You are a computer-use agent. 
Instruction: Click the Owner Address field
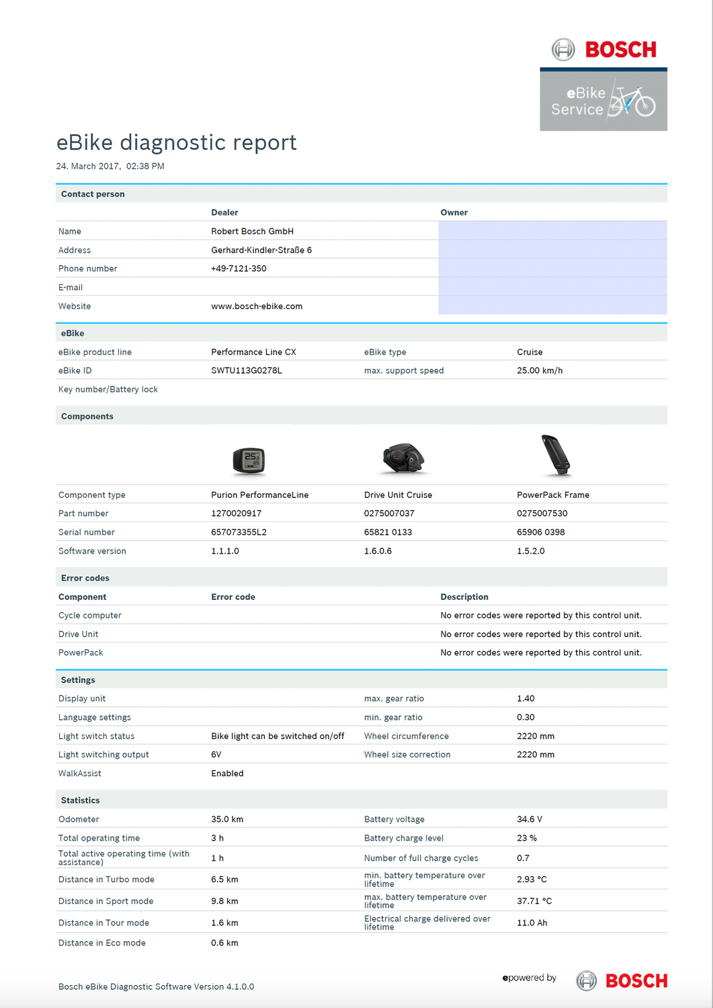(x=552, y=250)
